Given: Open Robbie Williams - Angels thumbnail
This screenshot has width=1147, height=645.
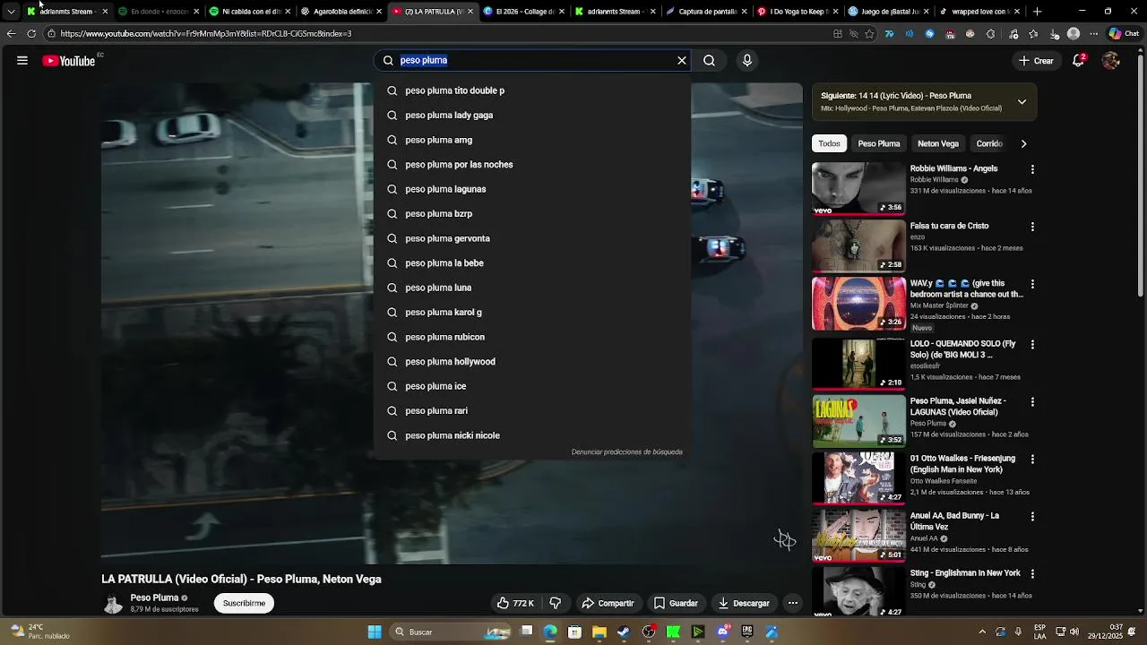Looking at the screenshot, I should [x=858, y=188].
